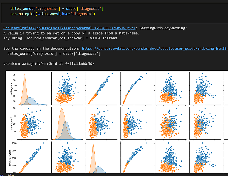Select the texture_worst density distribution plot
The width and height of the screenshot is (228, 176).
[67, 123]
